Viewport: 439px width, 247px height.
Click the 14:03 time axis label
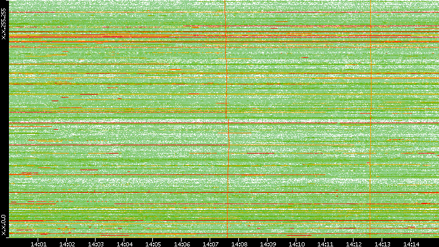(x=96, y=244)
